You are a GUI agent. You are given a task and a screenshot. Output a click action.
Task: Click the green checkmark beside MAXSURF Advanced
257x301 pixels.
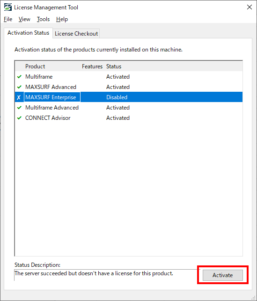click(19, 87)
